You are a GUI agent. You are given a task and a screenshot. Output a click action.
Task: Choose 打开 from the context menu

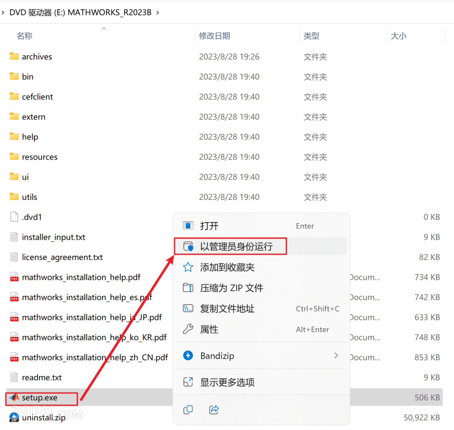[x=261, y=226]
